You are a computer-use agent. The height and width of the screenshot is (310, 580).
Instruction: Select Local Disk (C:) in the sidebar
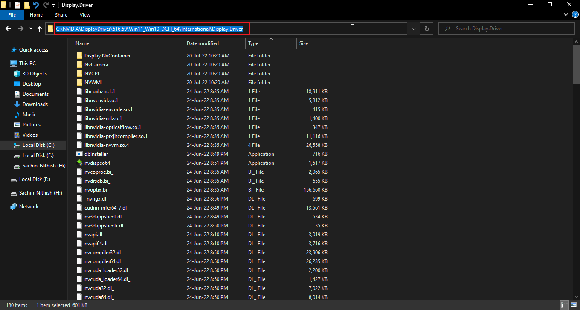[x=38, y=145]
